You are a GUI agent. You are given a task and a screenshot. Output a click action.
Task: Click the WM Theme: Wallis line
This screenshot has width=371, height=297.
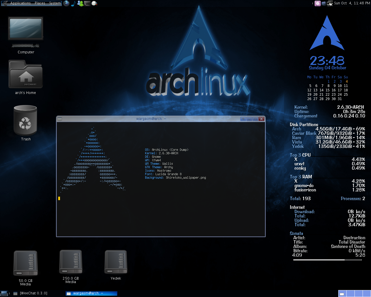(x=159, y=164)
